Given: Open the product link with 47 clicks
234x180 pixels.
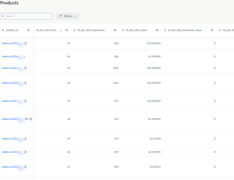Looking at the screenshot, I should point(10,43).
